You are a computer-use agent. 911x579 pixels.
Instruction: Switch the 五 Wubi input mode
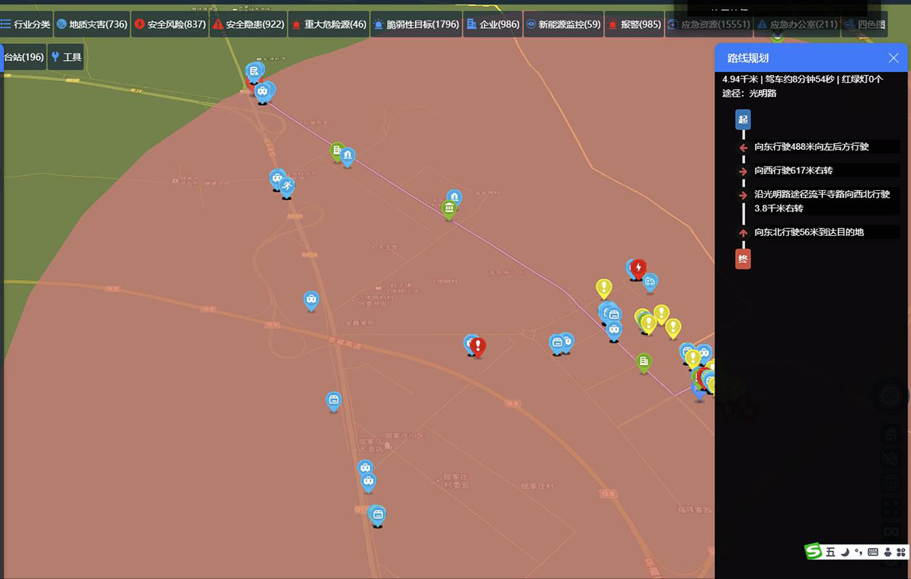coord(830,552)
